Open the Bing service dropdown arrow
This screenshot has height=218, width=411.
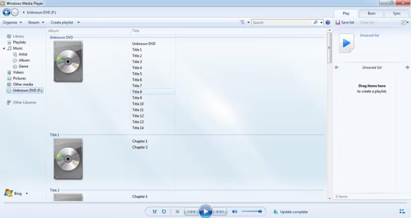click(27, 194)
